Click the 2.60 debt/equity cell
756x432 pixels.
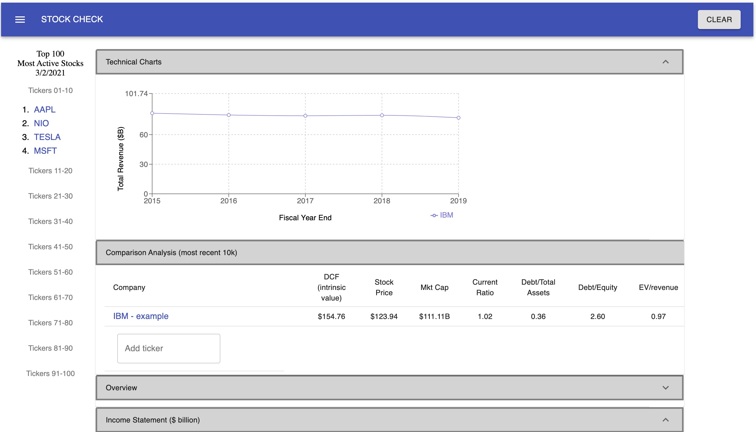point(598,316)
